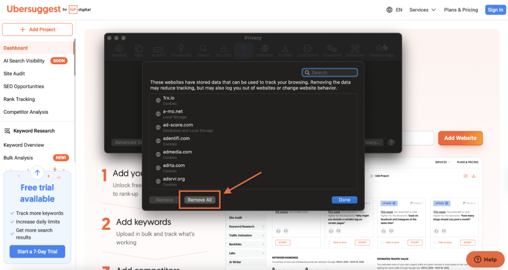Click the info icon on Priority 3 OPTIMIZE badge
The height and width of the screenshot is (270, 508).
pyautogui.click(x=394, y=203)
